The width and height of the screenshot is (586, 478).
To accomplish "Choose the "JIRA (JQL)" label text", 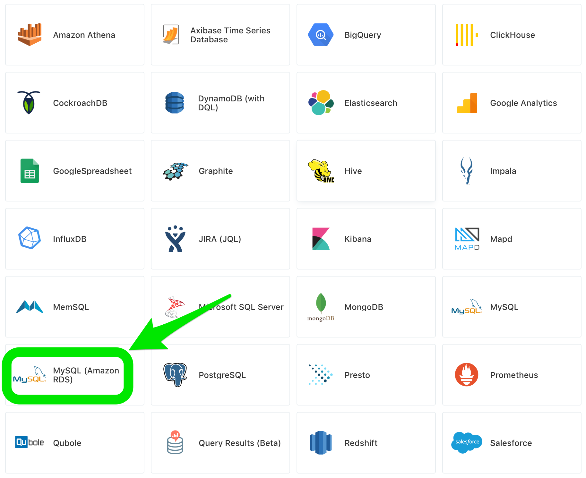I will (x=220, y=239).
